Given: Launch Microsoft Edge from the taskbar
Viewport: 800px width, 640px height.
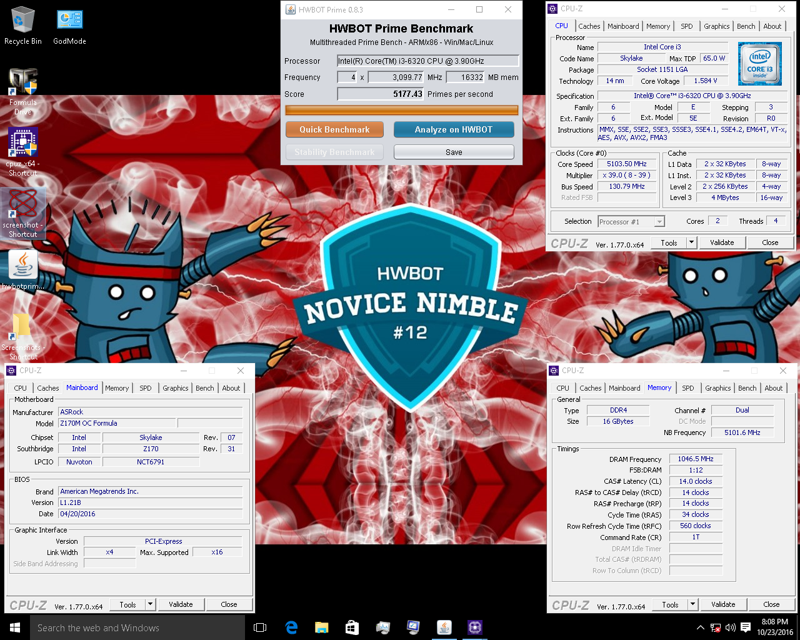Looking at the screenshot, I should click(x=291, y=627).
